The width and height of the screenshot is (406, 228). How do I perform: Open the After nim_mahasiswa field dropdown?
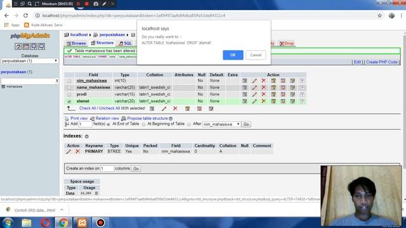click(x=221, y=124)
